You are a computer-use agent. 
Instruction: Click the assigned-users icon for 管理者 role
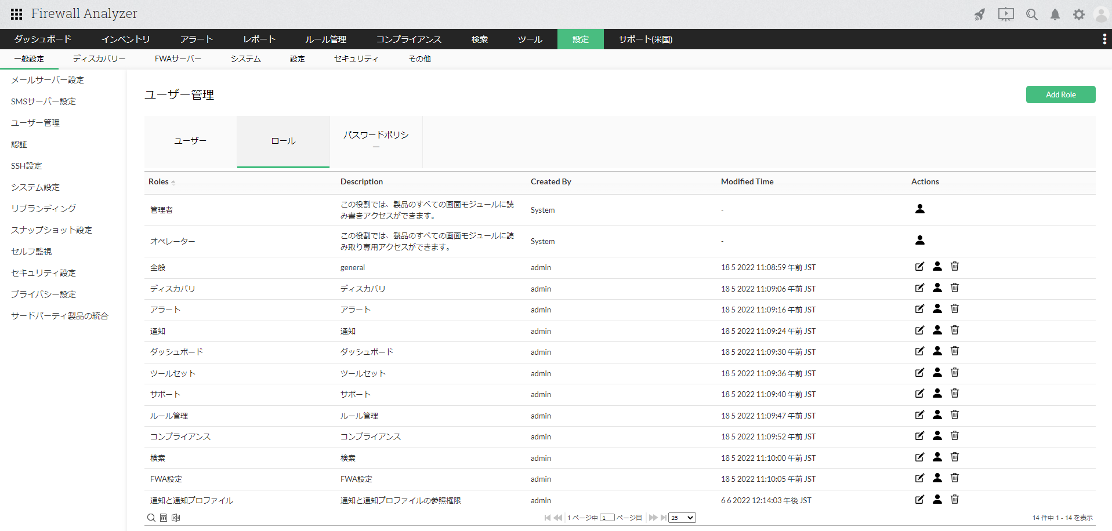(920, 209)
